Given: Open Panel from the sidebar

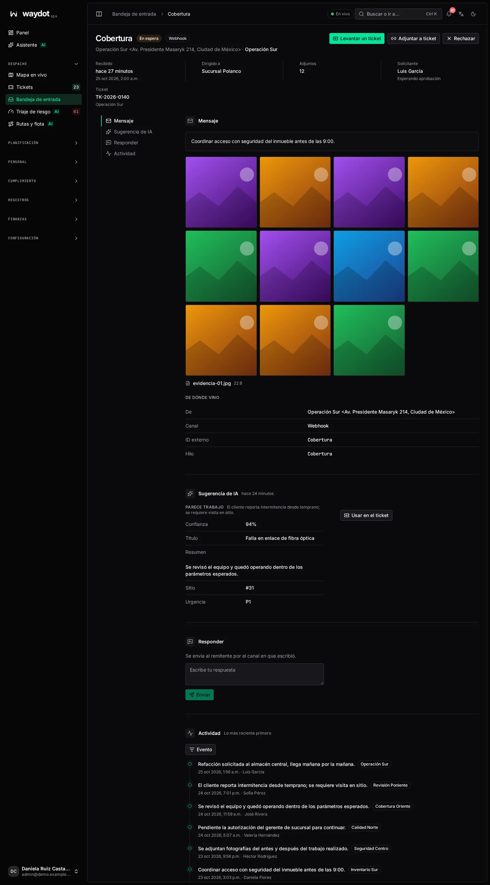Looking at the screenshot, I should click(x=44, y=33).
